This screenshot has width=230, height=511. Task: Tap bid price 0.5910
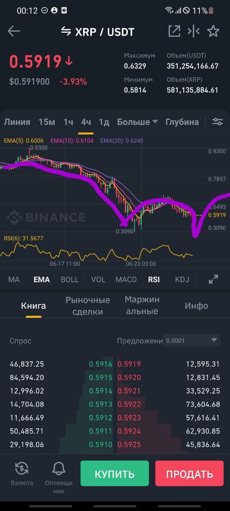(x=101, y=444)
